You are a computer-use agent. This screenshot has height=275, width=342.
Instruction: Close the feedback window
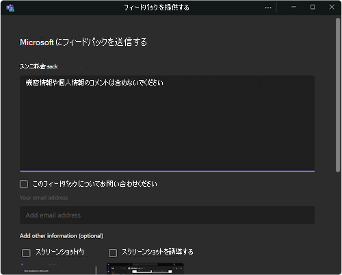point(332,8)
